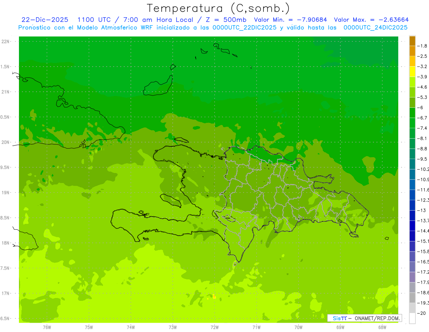Click the -5.3 color bar label

tap(422, 97)
